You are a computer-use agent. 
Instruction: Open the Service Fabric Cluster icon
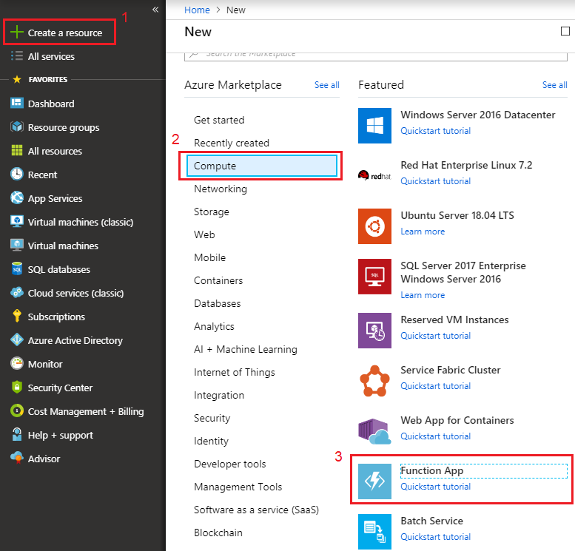point(374,380)
